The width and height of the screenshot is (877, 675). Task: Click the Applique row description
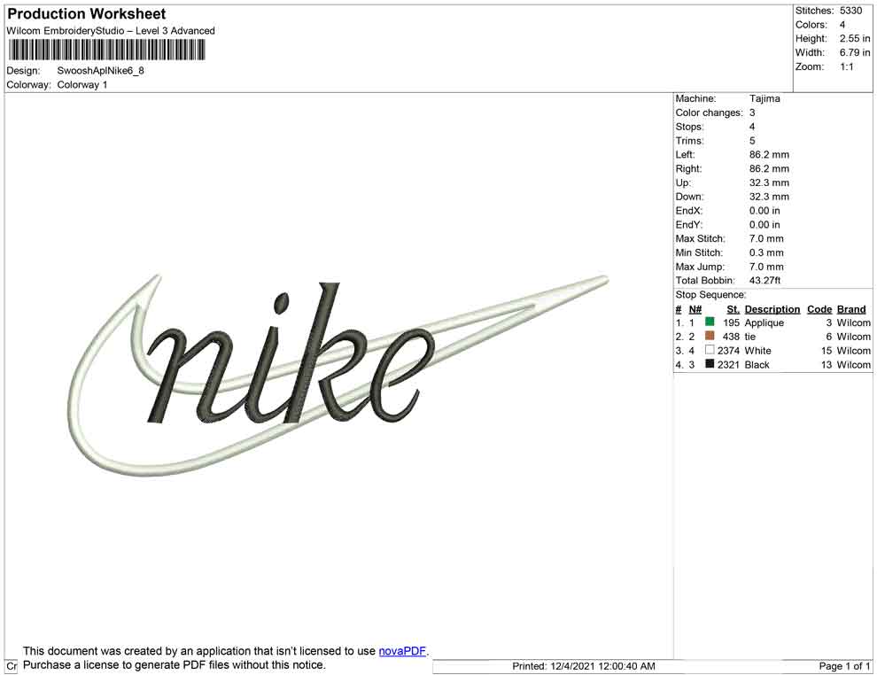coord(764,322)
